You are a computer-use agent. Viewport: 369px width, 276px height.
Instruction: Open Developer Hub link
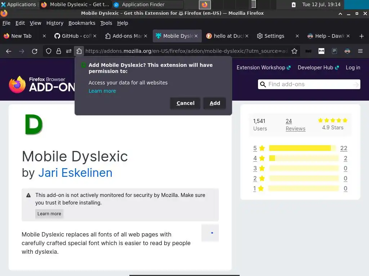pyautogui.click(x=318, y=68)
